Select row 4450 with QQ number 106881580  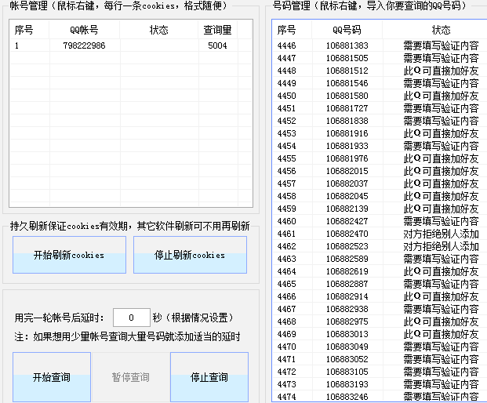point(347,96)
